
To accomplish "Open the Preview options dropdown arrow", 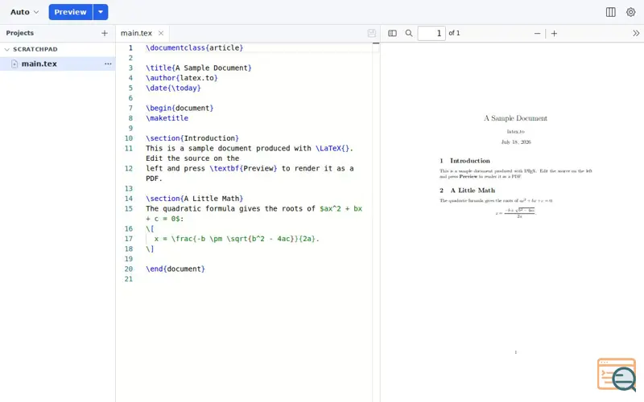I will coord(101,12).
